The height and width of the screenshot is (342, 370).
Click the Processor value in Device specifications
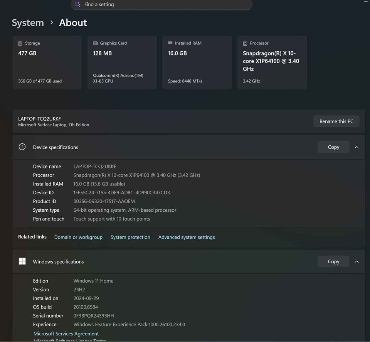136,175
